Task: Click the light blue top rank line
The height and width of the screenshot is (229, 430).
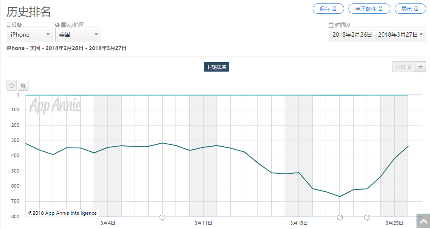Action: [217, 95]
